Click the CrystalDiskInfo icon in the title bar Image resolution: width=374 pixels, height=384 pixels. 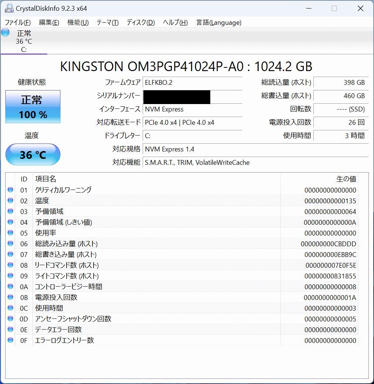pyautogui.click(x=8, y=8)
